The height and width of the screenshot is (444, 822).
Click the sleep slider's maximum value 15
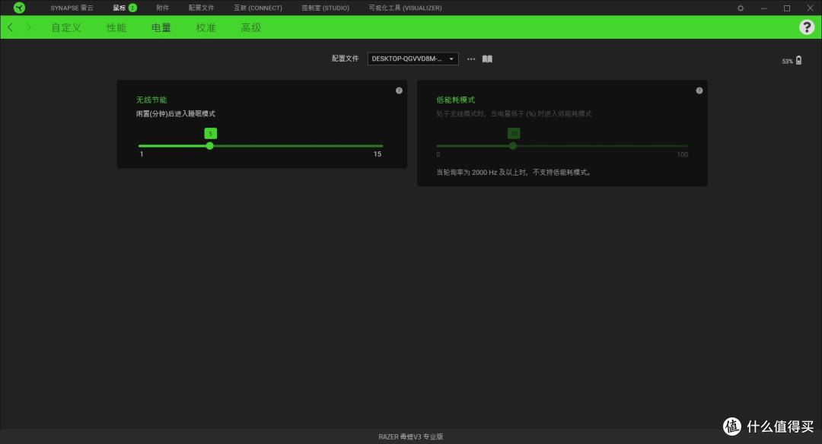pos(378,154)
